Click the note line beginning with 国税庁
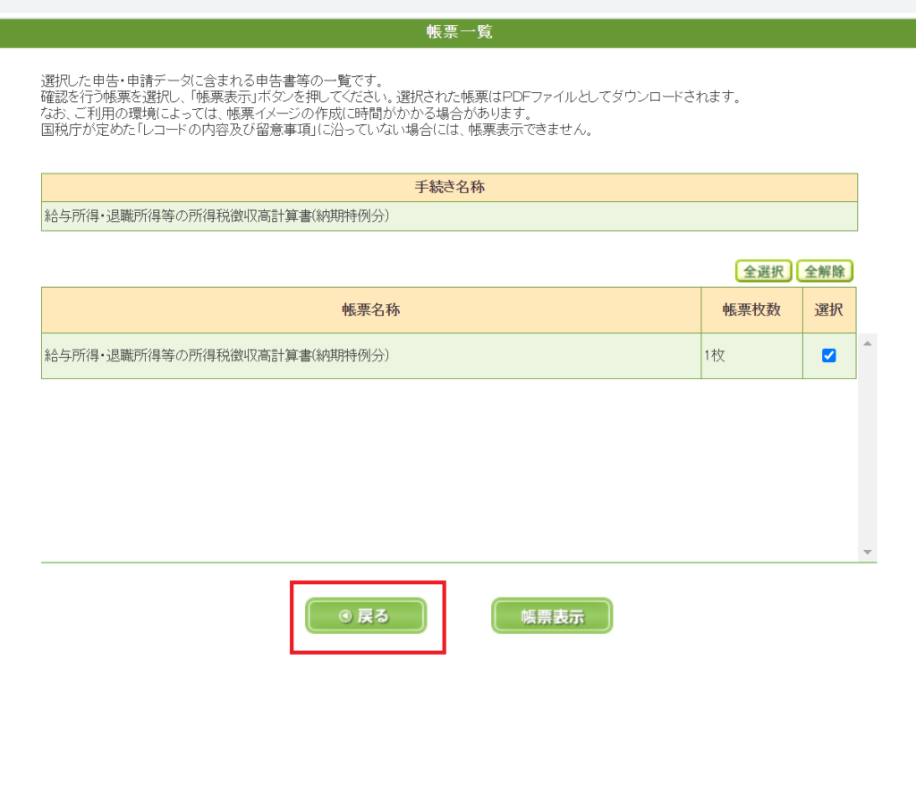Viewport: 916px width, 804px height. tap(317, 131)
